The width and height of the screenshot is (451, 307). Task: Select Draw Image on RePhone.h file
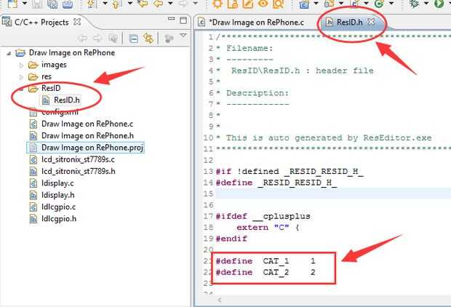pos(87,135)
